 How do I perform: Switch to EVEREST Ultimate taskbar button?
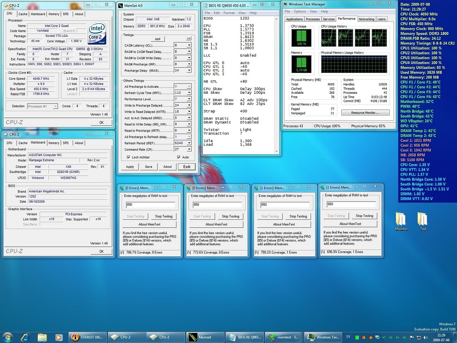click(x=87, y=337)
